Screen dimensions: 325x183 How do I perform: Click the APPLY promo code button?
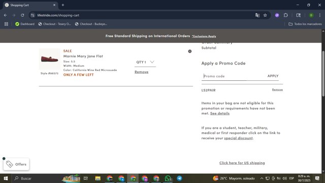click(273, 76)
